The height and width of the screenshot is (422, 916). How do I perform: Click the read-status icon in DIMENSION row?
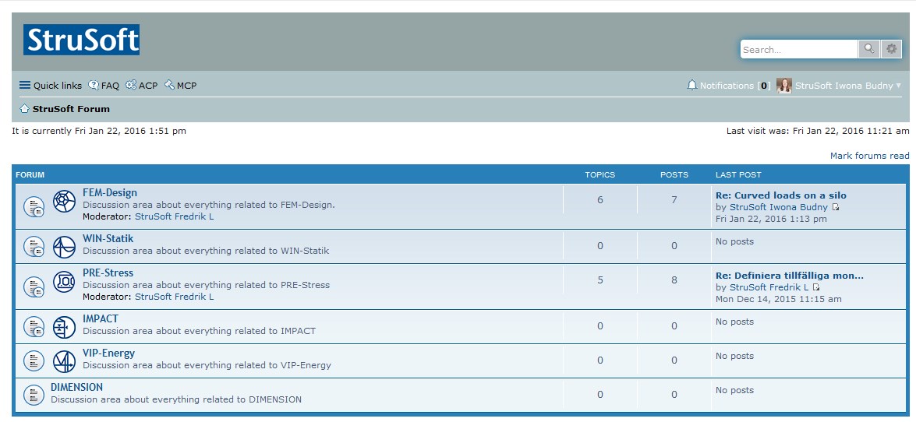pyautogui.click(x=34, y=396)
